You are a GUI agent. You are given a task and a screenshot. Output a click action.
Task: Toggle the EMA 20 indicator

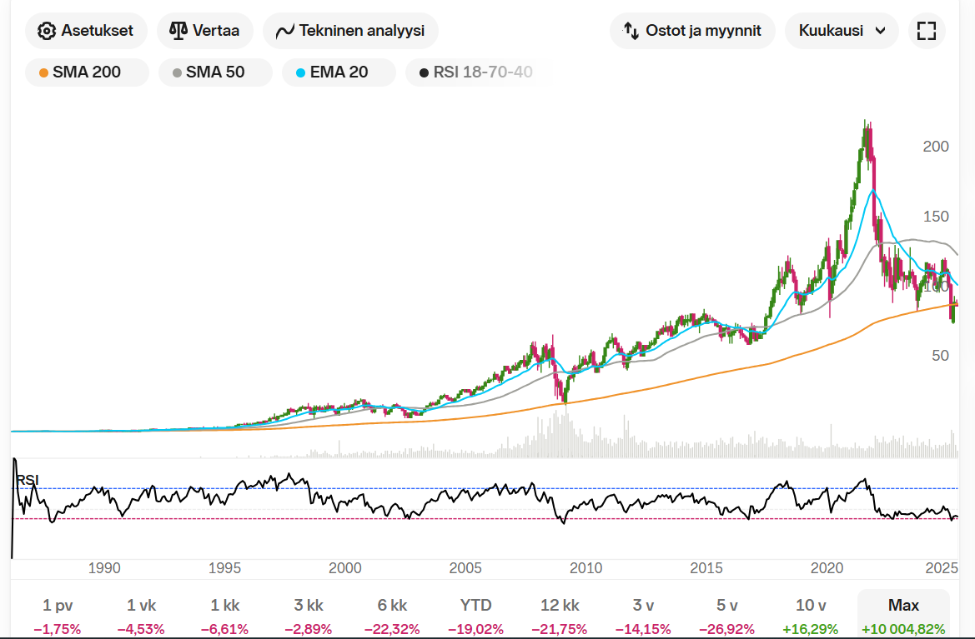339,72
